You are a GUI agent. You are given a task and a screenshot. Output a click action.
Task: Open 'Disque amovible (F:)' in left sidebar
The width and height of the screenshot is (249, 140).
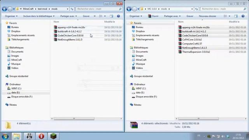pyautogui.click(x=22, y=97)
